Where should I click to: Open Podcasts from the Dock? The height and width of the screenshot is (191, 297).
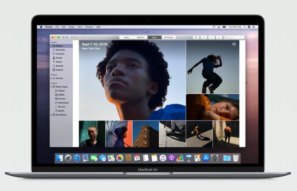[171, 158]
